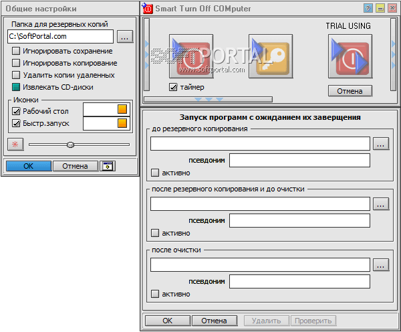Image resolution: width=401 pixels, height=332 pixels.
Task: Close the Smart Turn Off COMputer window
Action: [x=392, y=8]
